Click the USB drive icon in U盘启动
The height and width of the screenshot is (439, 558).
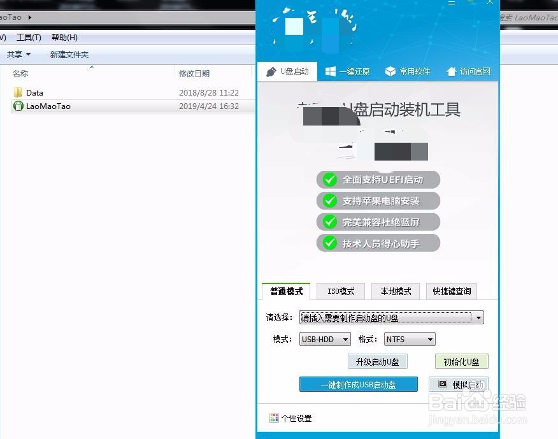click(271, 72)
